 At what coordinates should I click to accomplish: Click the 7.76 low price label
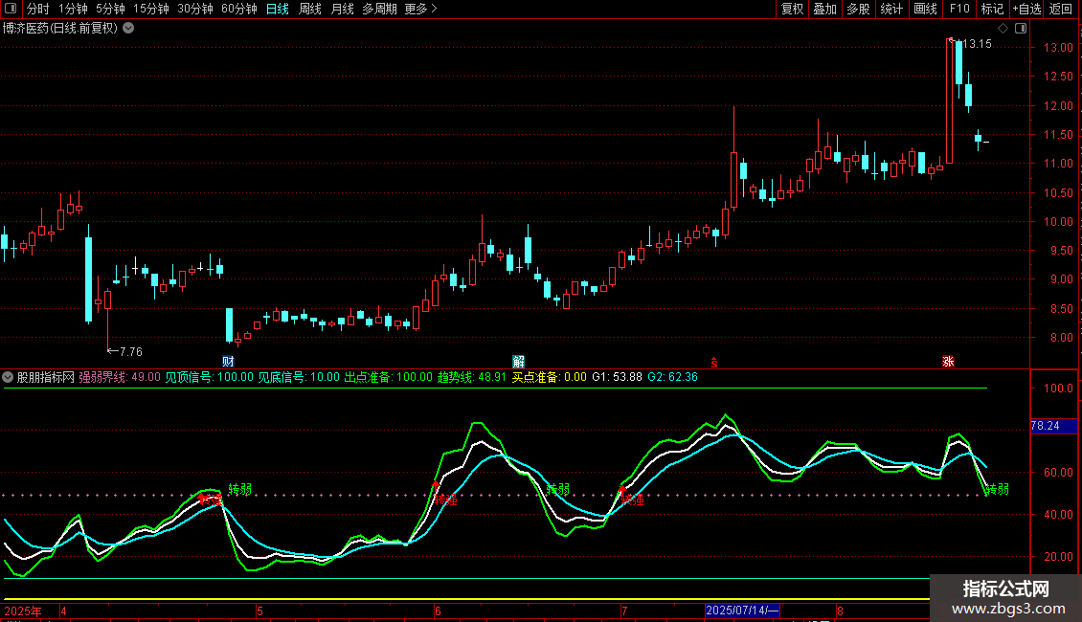click(131, 352)
